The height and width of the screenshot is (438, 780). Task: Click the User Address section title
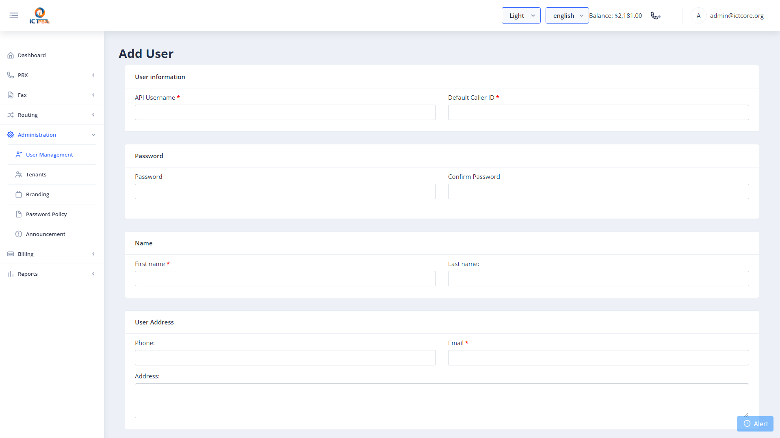pyautogui.click(x=154, y=322)
